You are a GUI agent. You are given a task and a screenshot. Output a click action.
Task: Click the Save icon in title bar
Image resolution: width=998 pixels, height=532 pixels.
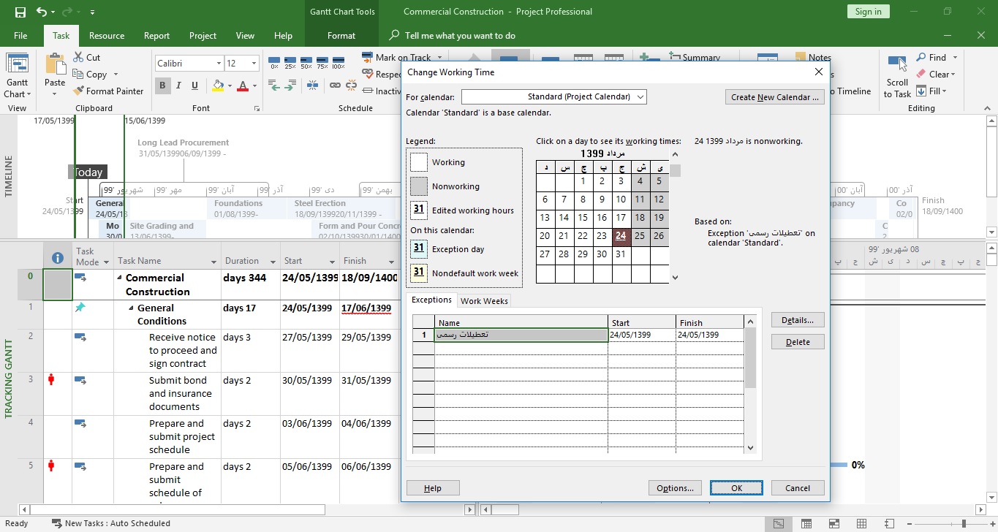20,12
